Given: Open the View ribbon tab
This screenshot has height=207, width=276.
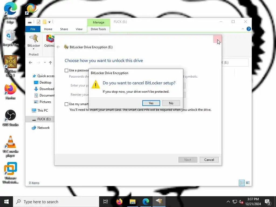Looking at the screenshot, I should [79, 29].
